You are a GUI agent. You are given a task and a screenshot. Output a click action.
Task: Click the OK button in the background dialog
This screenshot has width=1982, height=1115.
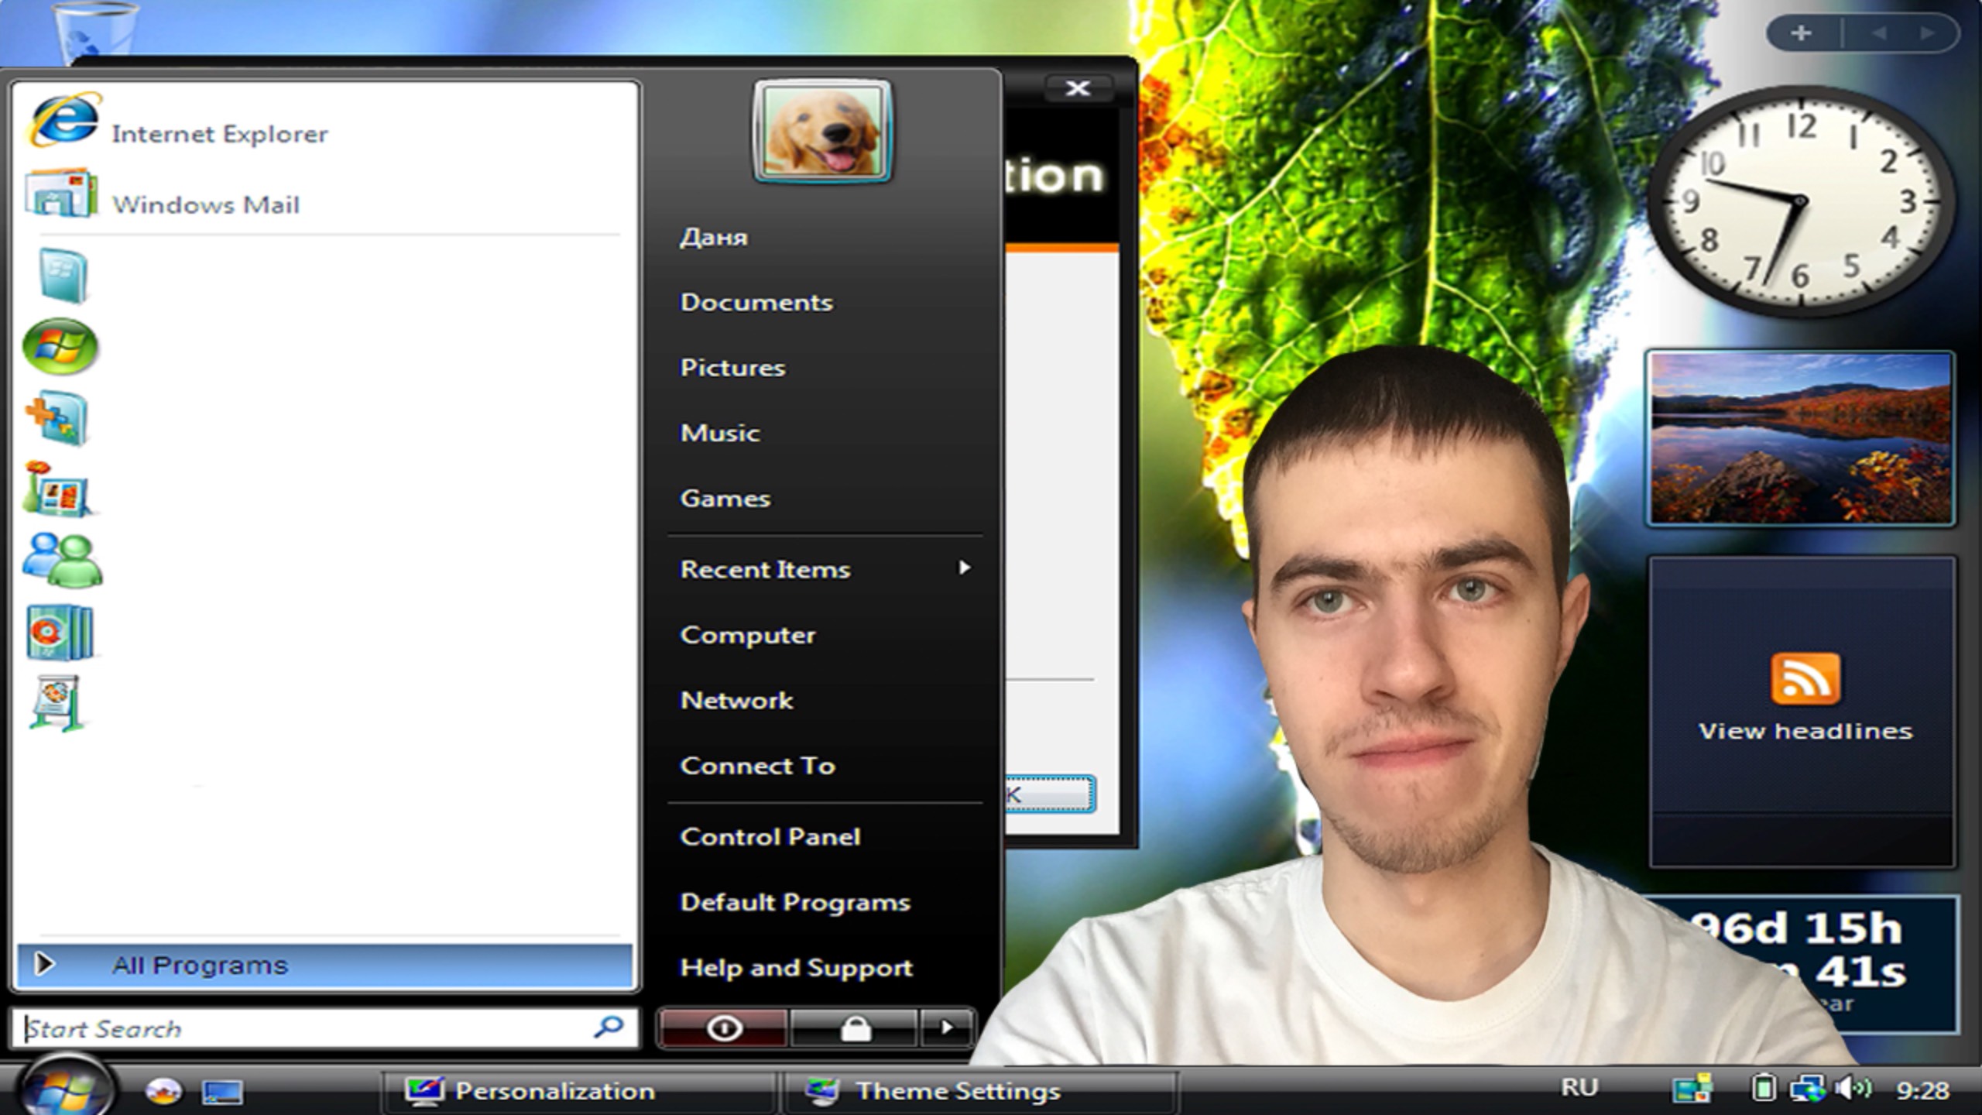pos(1050,794)
